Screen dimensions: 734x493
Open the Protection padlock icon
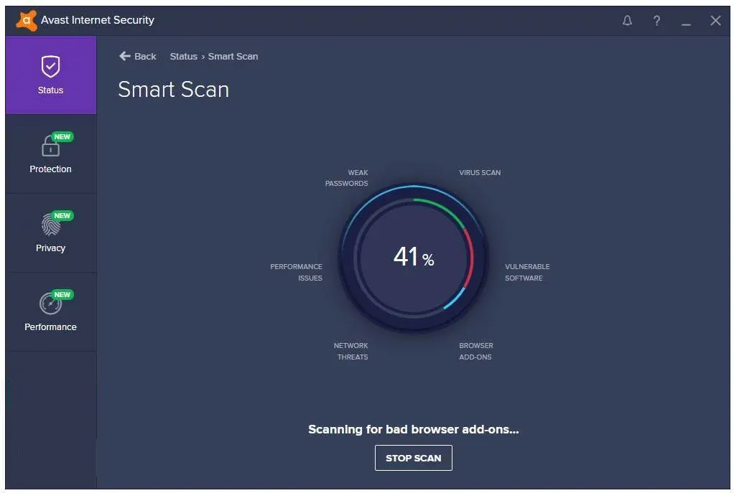[x=50, y=146]
